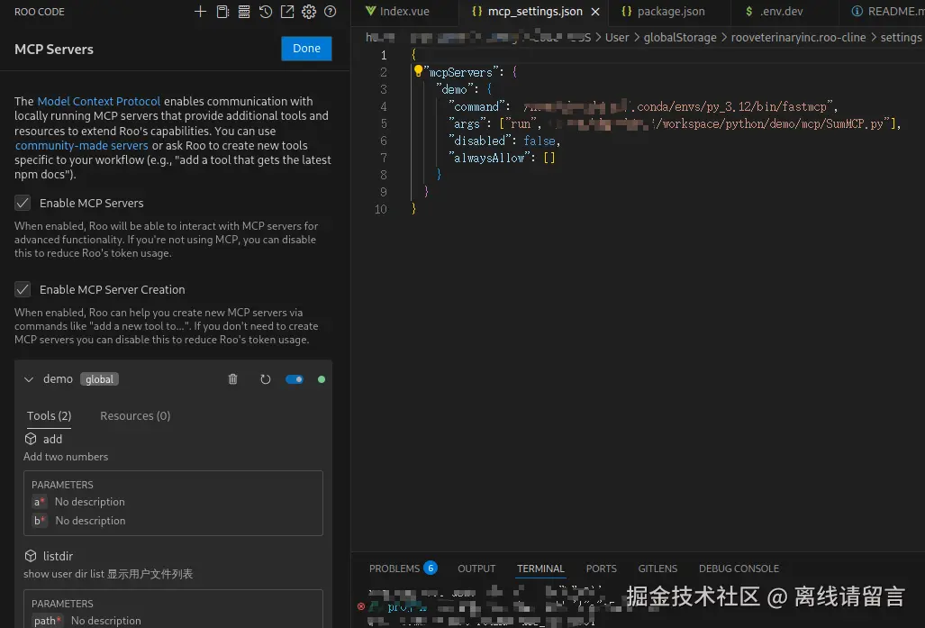Open the OUTPUT panel tab
Screen dimensions: 925x628
click(476, 569)
